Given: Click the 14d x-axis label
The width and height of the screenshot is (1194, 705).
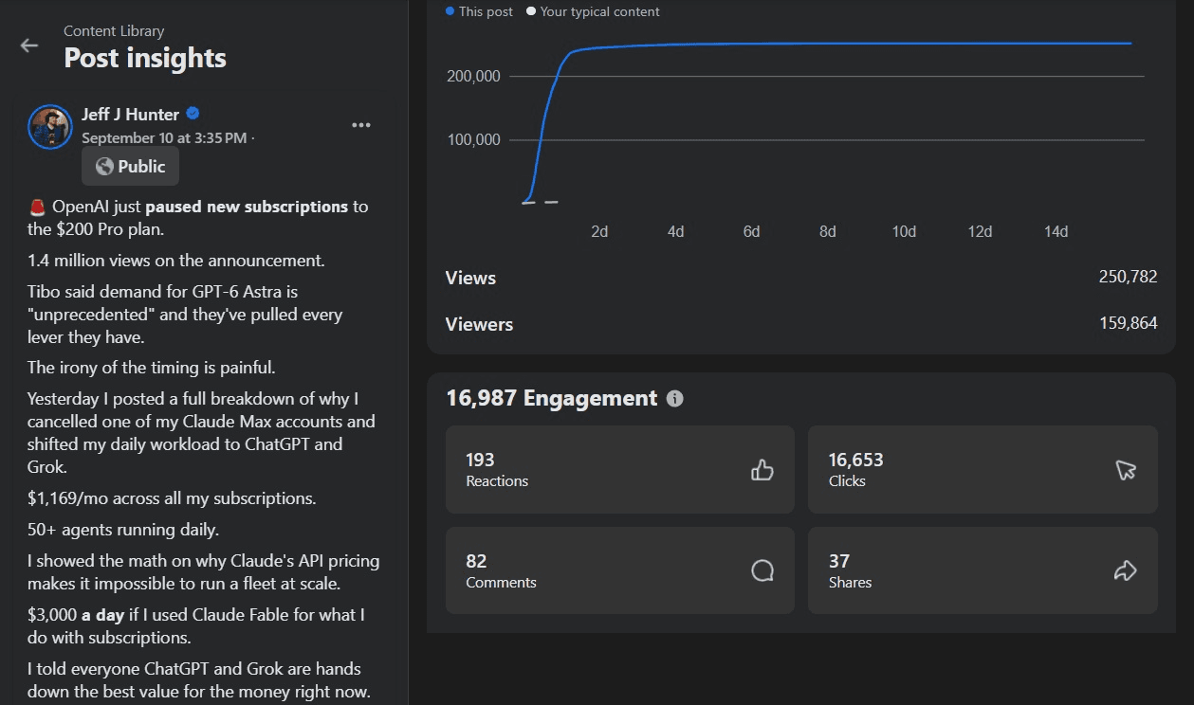Looking at the screenshot, I should coord(1056,231).
